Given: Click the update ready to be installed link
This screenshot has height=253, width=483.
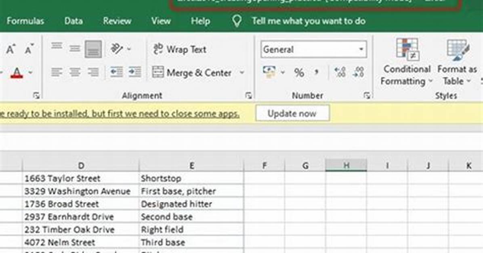Looking at the screenshot, I should pyautogui.click(x=120, y=114).
